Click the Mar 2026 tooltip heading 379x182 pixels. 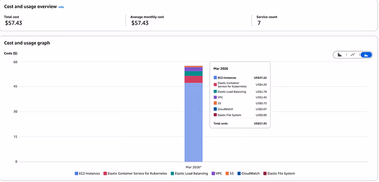pyautogui.click(x=221, y=69)
